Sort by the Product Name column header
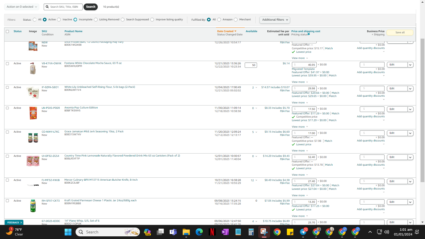This screenshot has height=239, width=425. (73, 31)
